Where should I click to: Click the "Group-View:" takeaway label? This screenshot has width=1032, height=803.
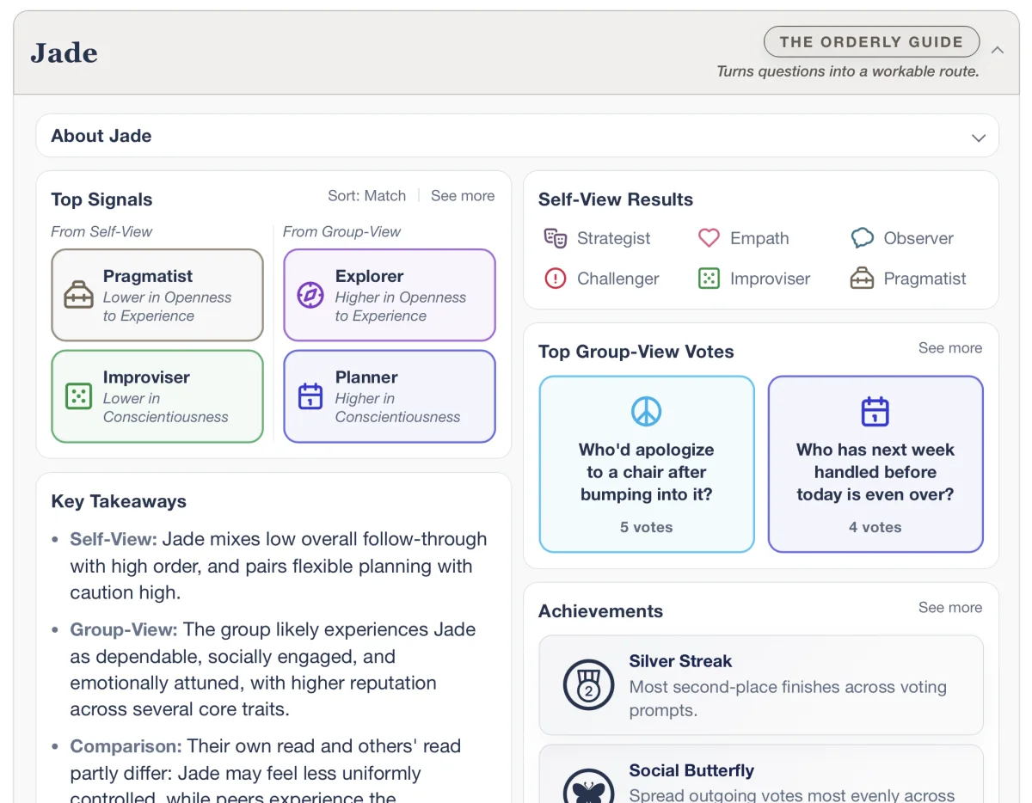point(124,629)
